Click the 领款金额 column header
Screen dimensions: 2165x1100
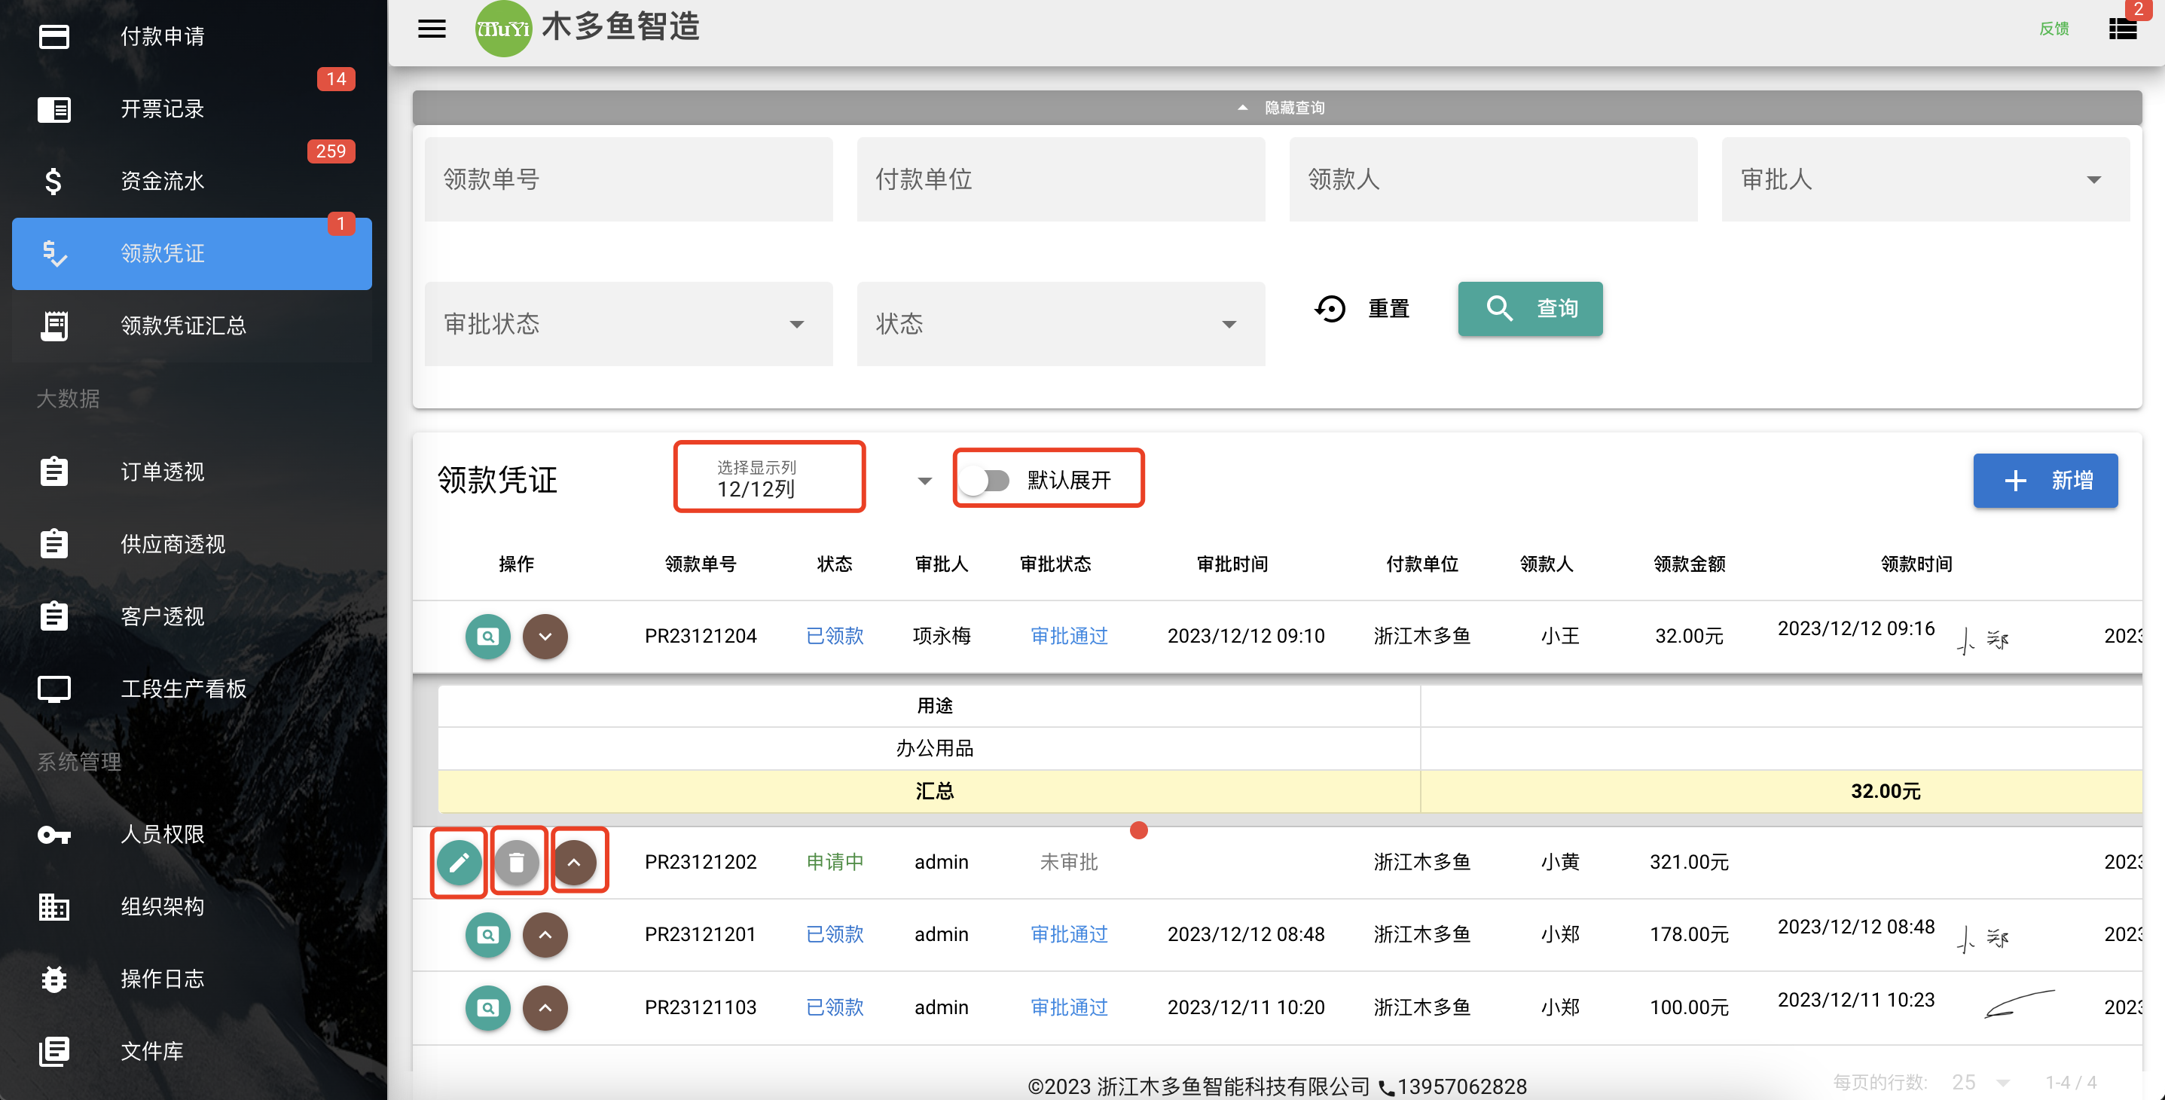(1690, 564)
